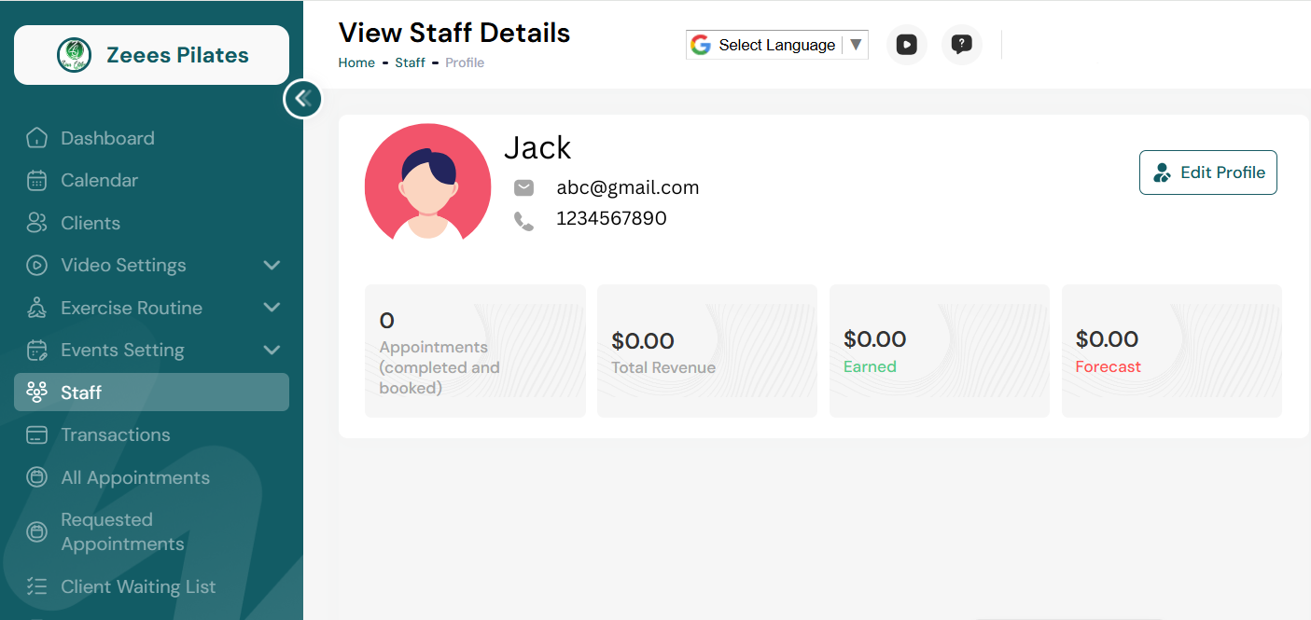Image resolution: width=1311 pixels, height=620 pixels.
Task: Collapse the sidebar with double-chevron button
Action: (302, 98)
